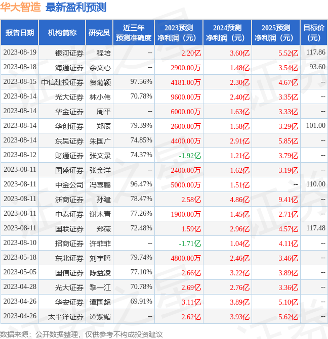Select the 近三年预测准确度 column header

pyautogui.click(x=134, y=33)
